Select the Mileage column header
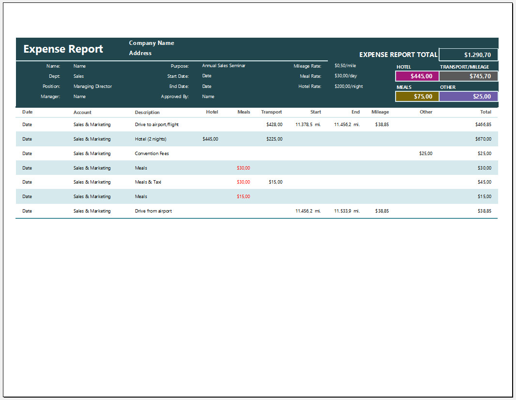Image resolution: width=516 pixels, height=400 pixels. coord(380,112)
